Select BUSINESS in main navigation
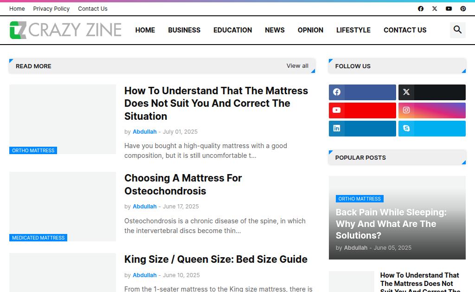The width and height of the screenshot is (475, 292). pos(184,30)
